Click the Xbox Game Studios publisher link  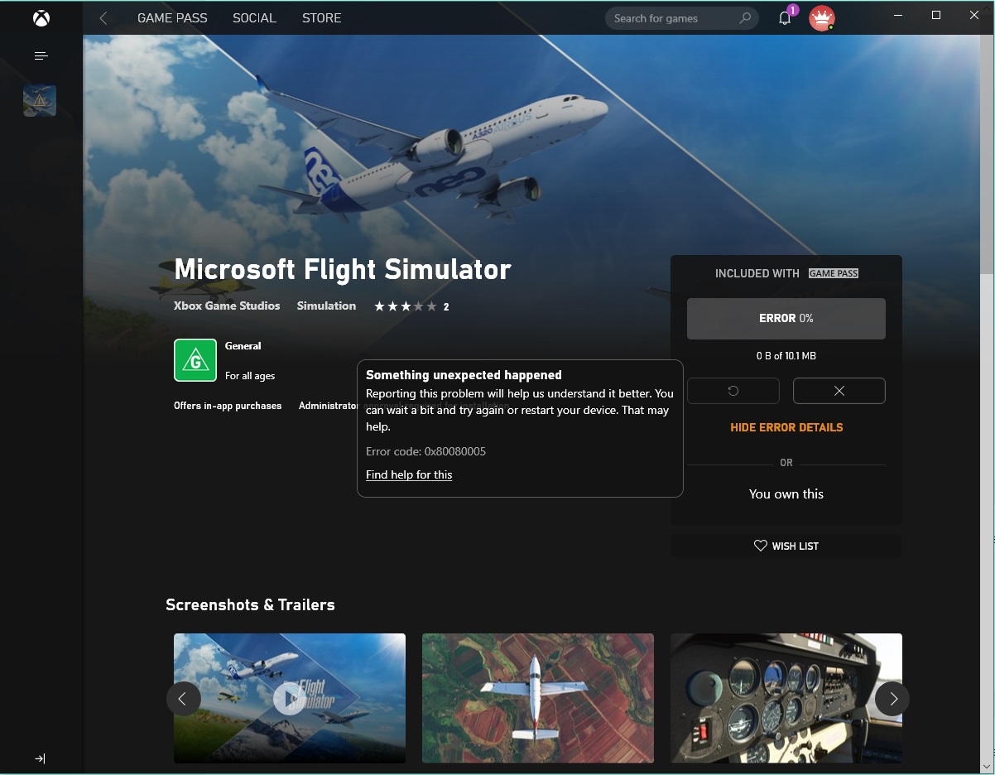coord(227,306)
